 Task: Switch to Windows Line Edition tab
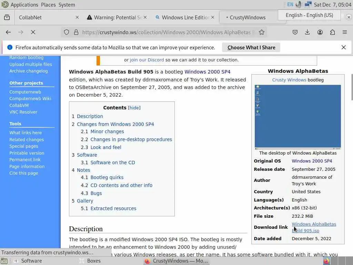click(x=185, y=17)
